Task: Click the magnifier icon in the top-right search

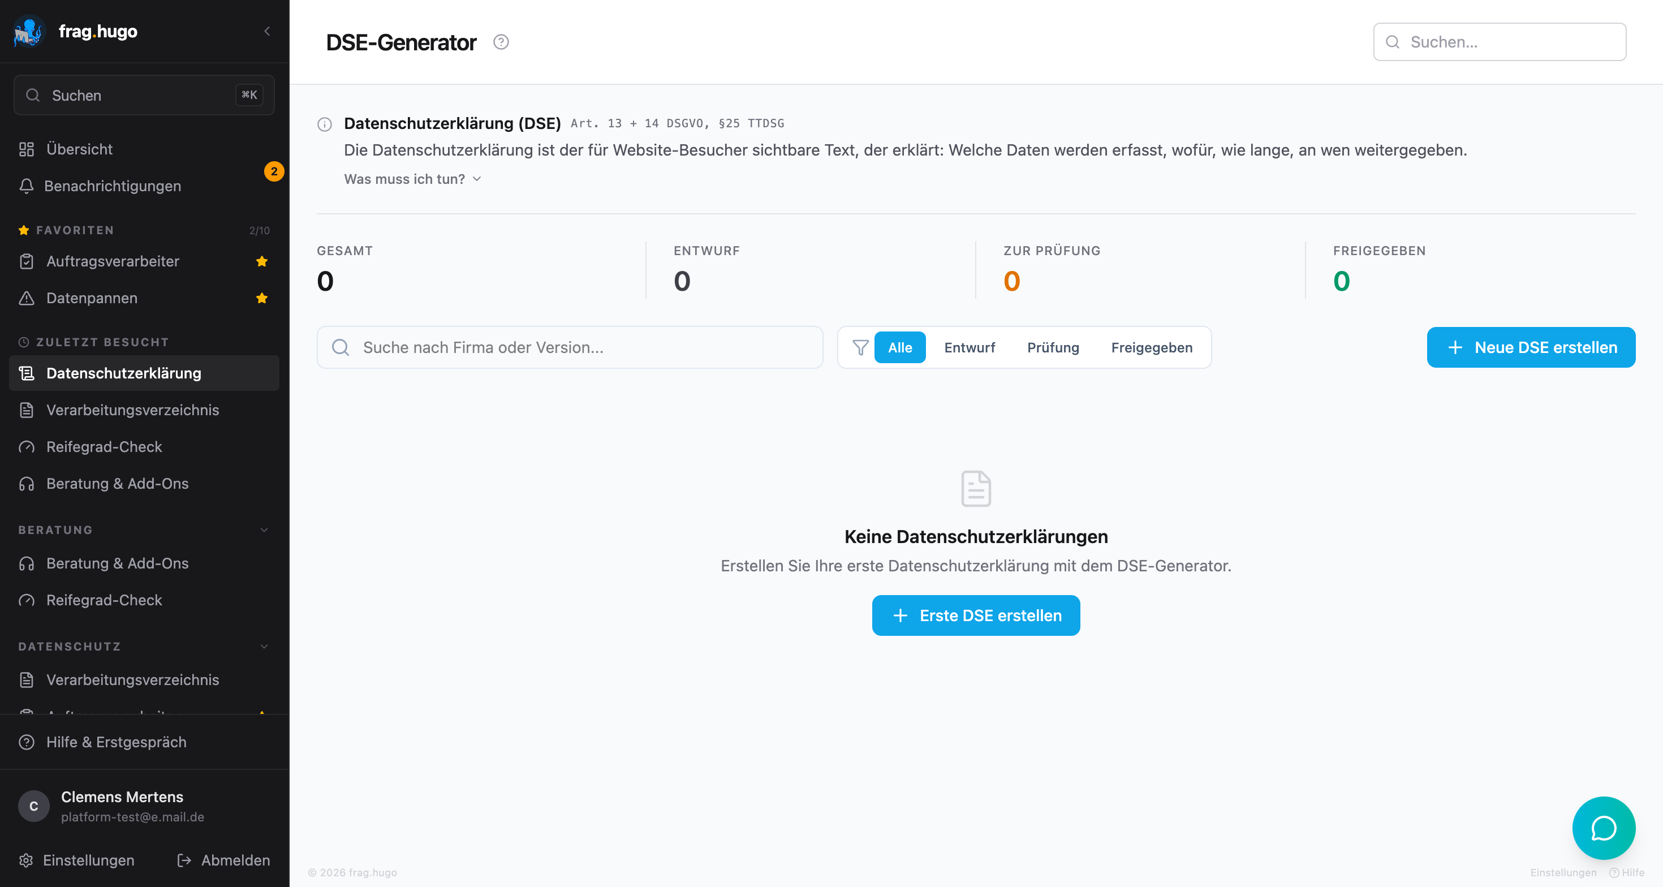Action: 1393,42
